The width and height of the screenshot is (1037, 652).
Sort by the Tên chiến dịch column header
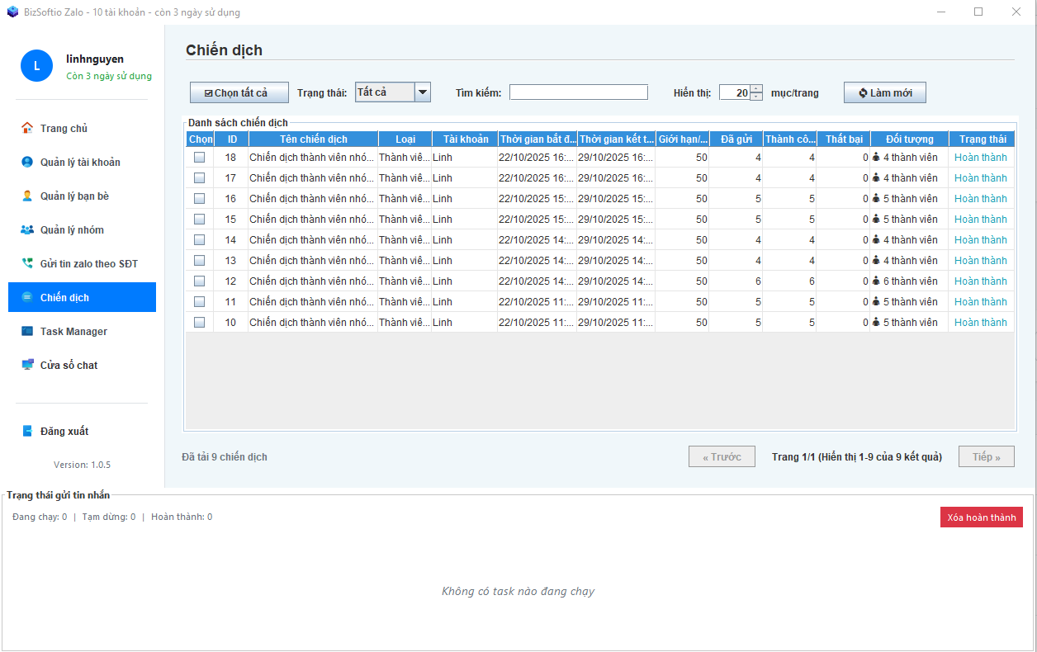313,139
